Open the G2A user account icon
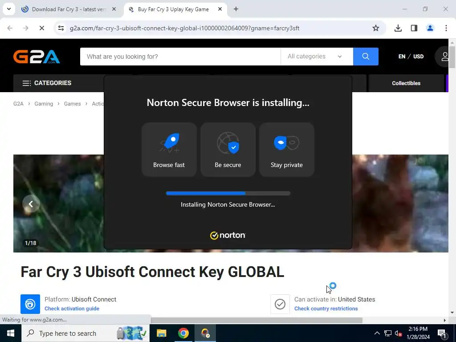 point(444,57)
